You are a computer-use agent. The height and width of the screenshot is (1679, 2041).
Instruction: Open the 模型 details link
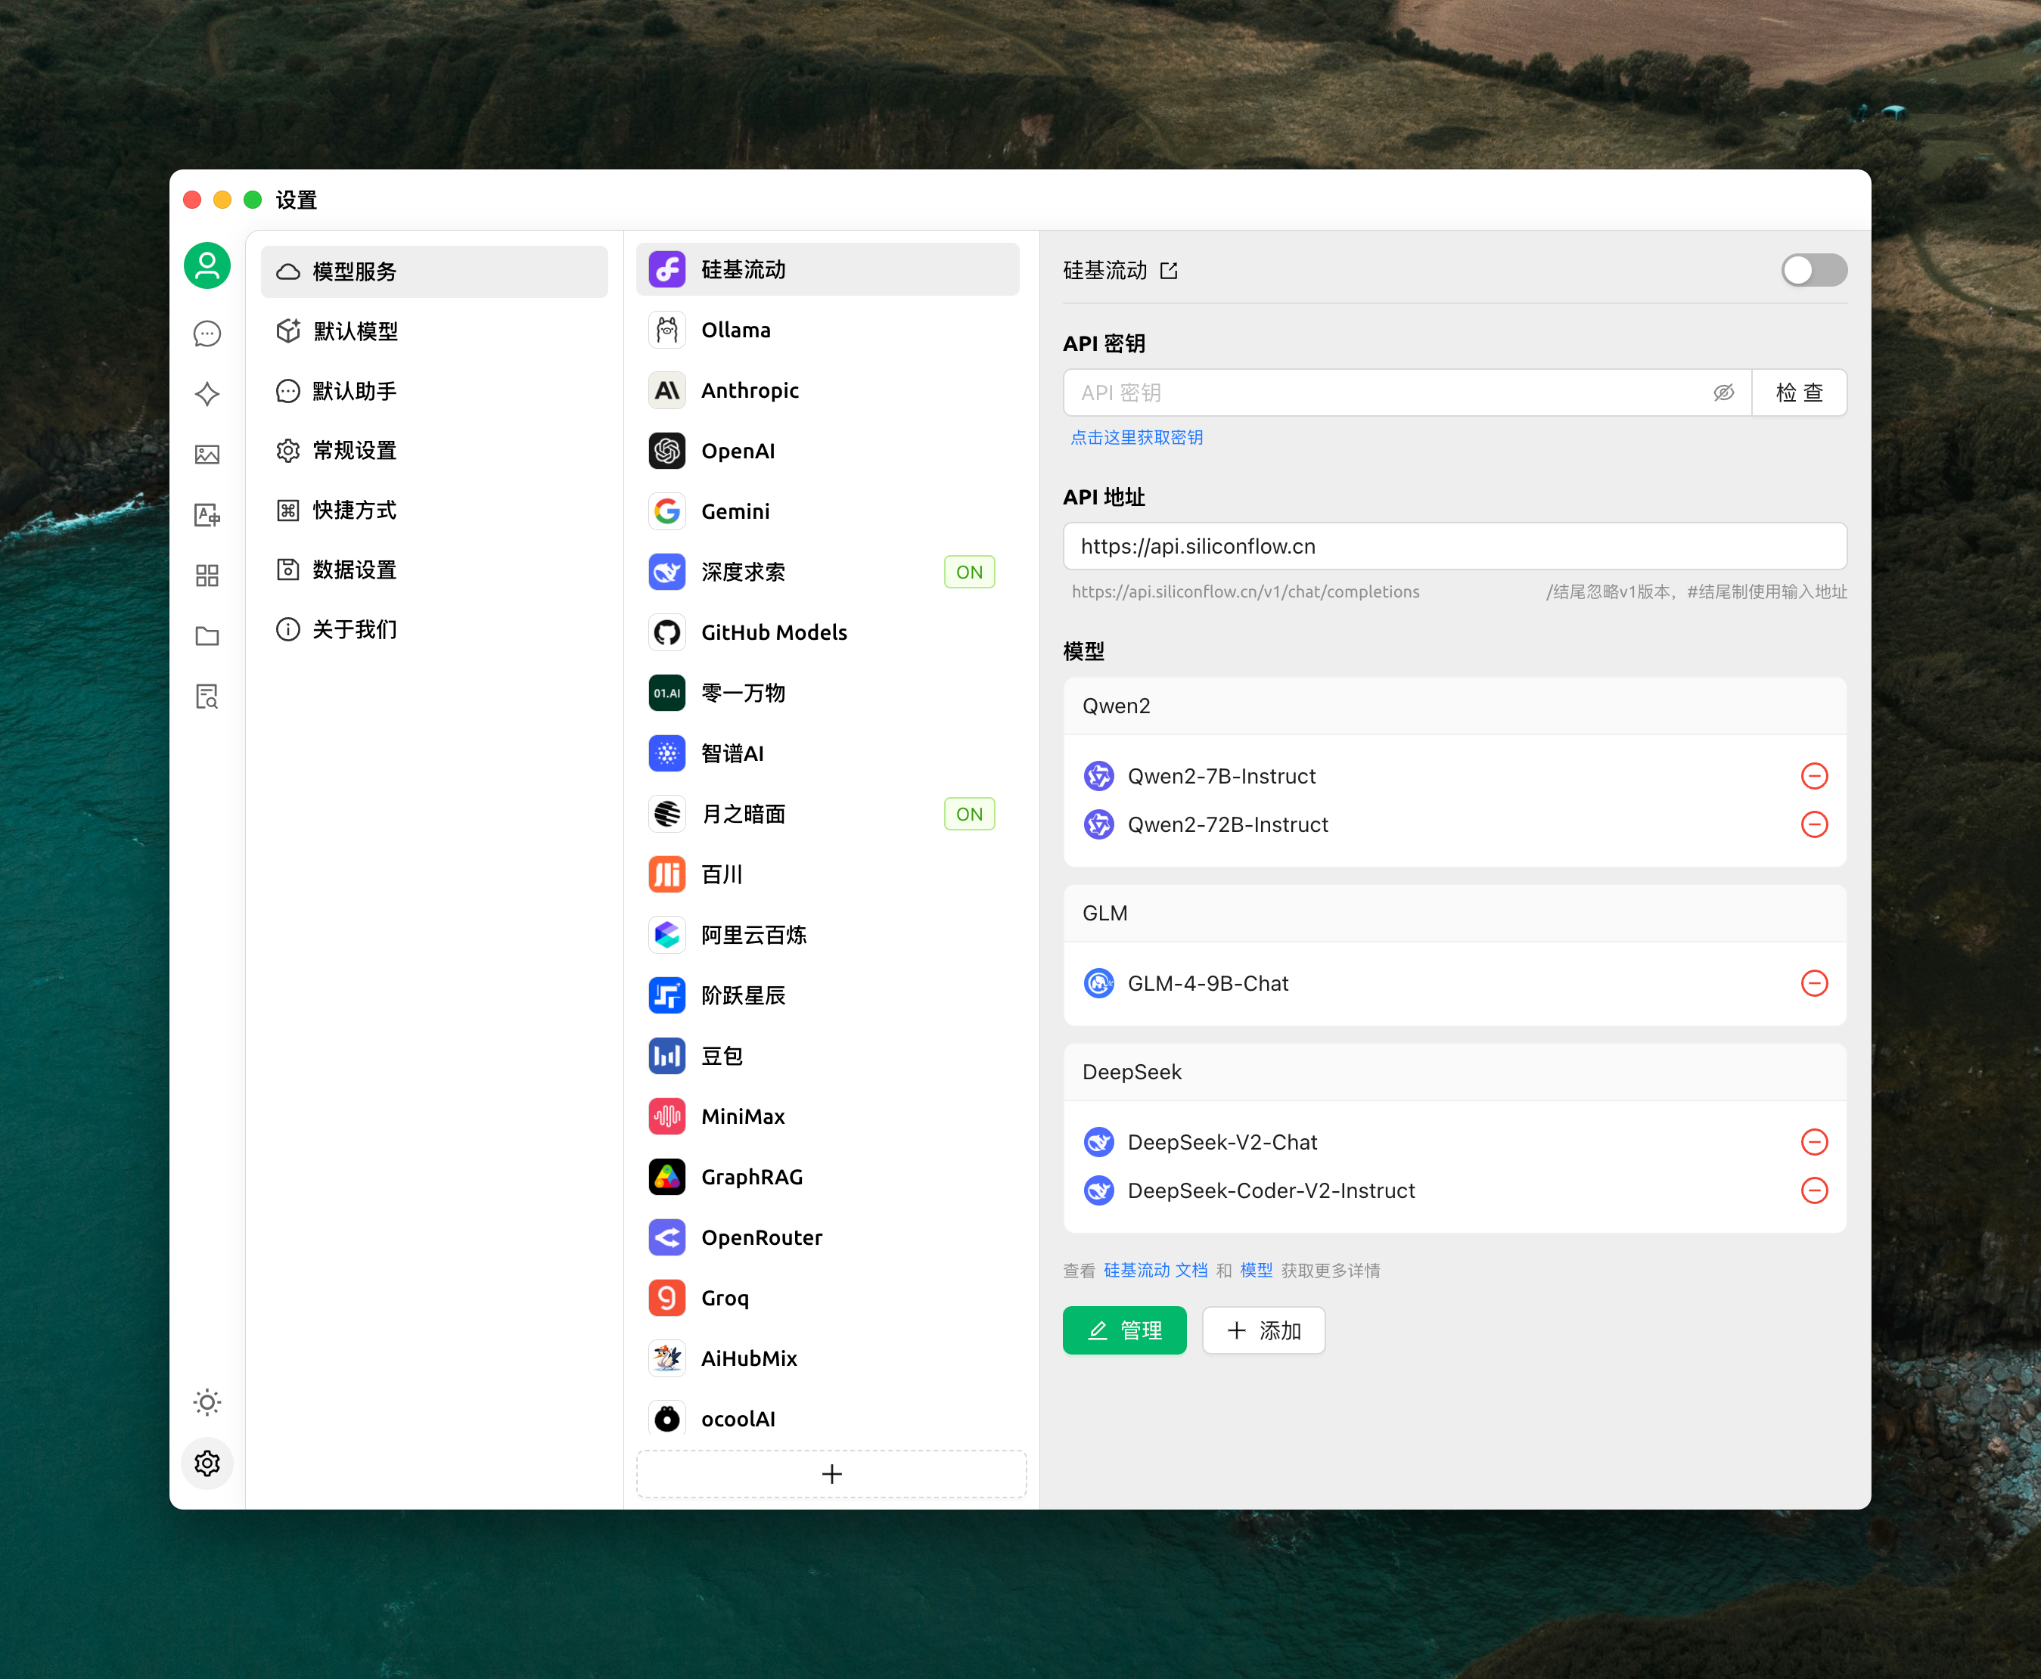pyautogui.click(x=1256, y=1270)
